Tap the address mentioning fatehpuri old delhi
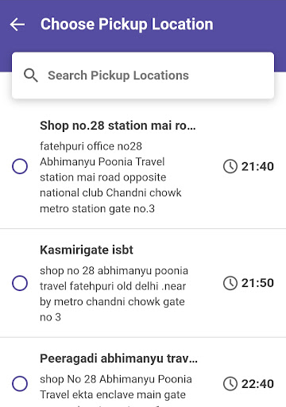Viewport: 286px width, 407px height. coord(114,294)
